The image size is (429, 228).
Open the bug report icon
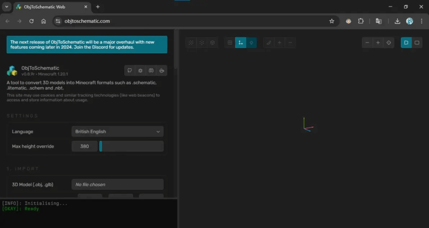140,70
